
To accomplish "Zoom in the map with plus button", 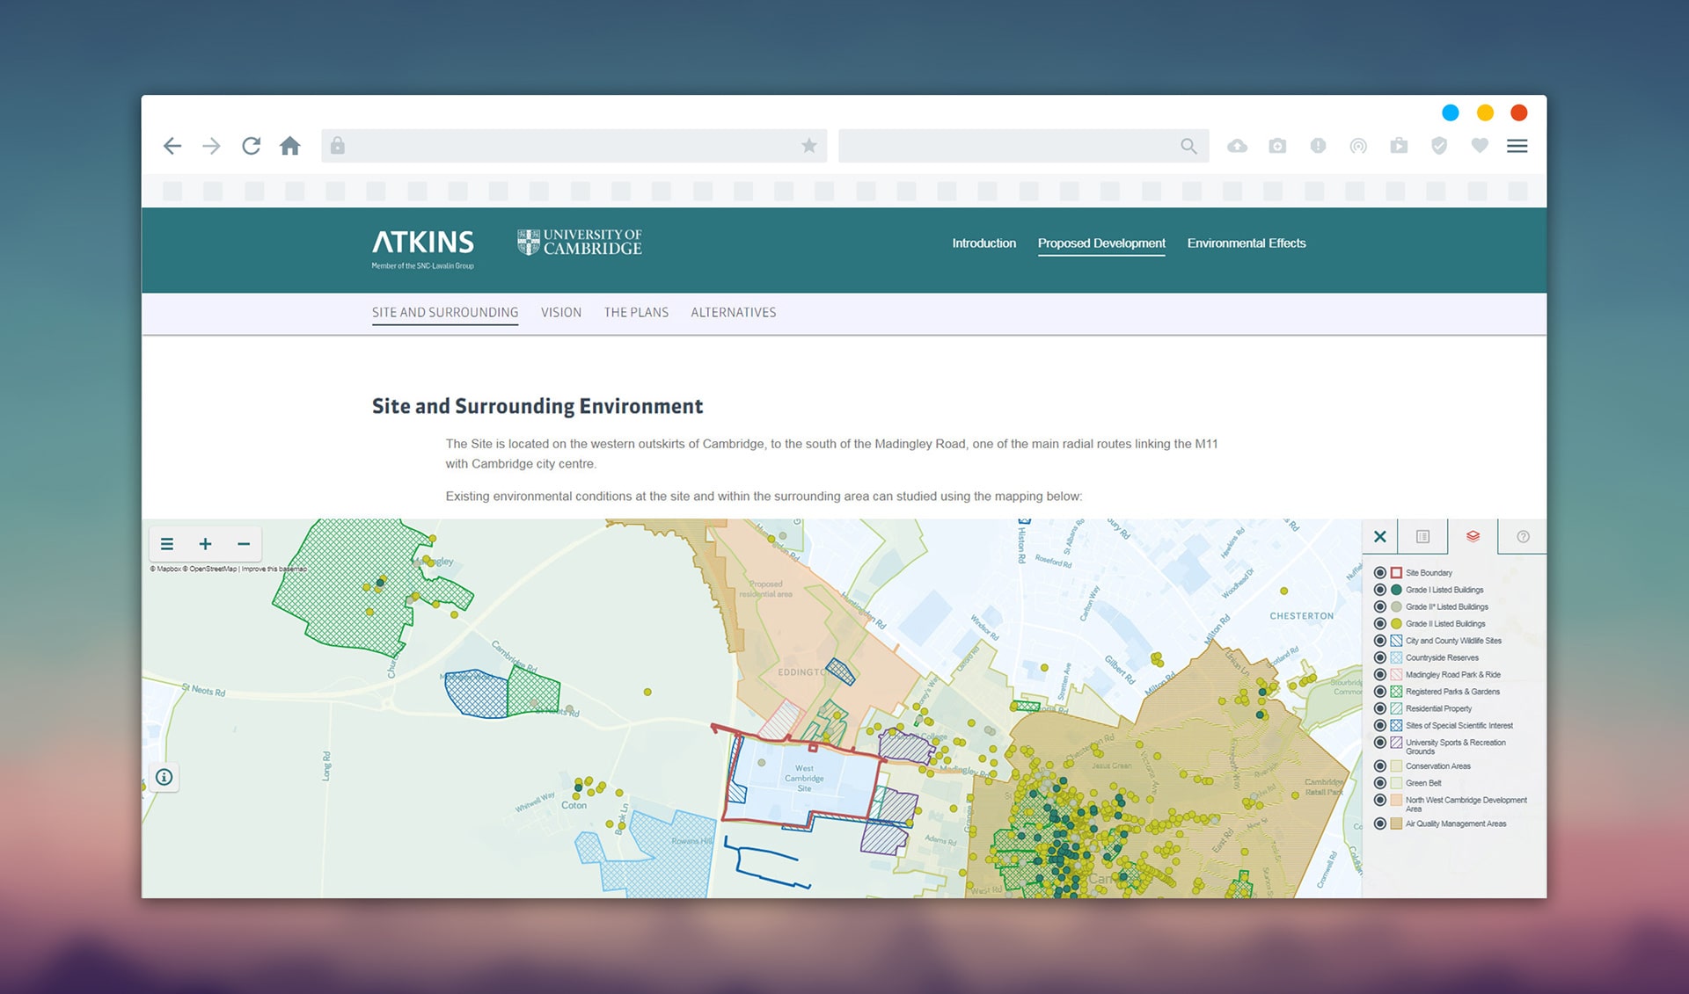I will click(205, 544).
